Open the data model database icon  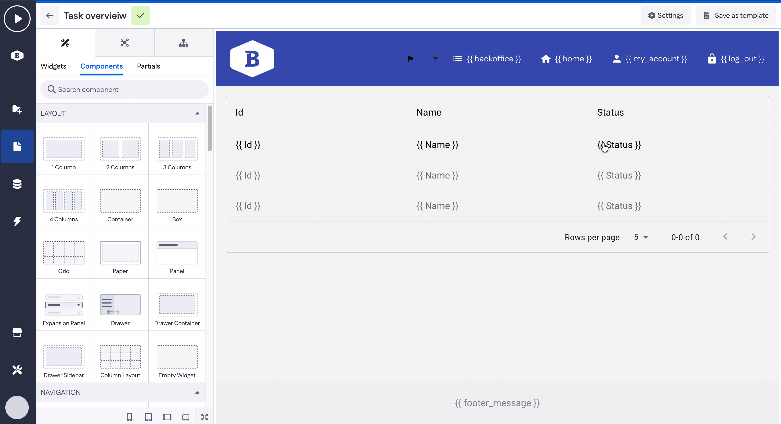point(17,184)
